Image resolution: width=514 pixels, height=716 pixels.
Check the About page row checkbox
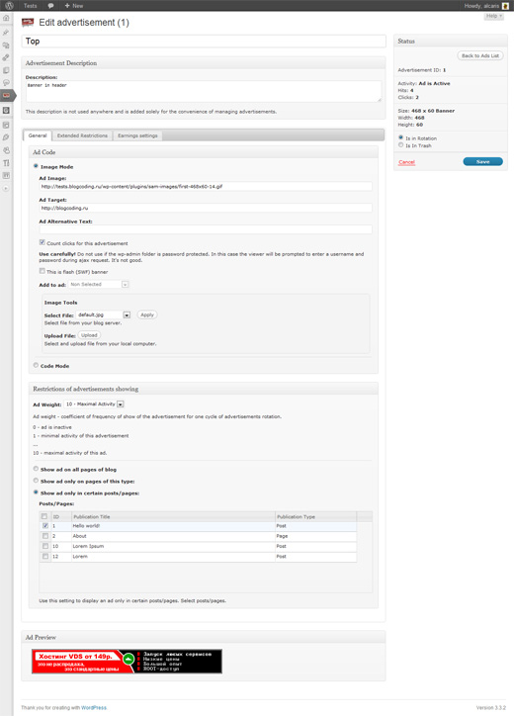(x=44, y=536)
